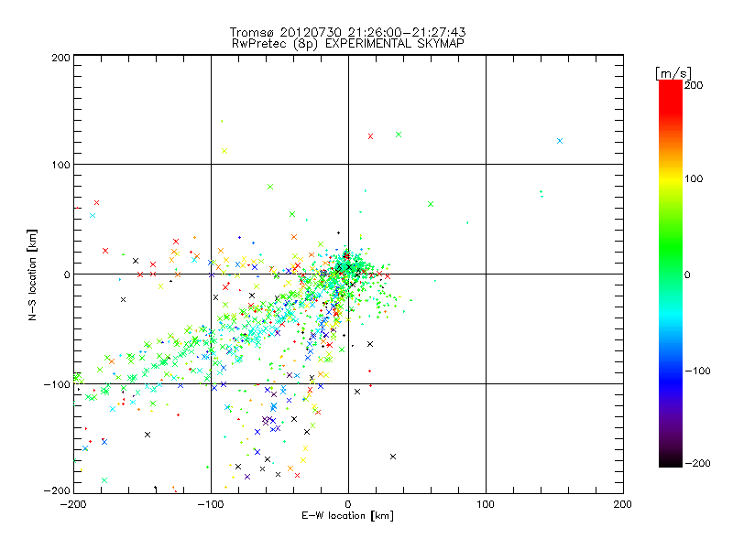Image resolution: width=733 pixels, height=549 pixels.
Task: Click the red cross marker near top center
Action: click(370, 136)
